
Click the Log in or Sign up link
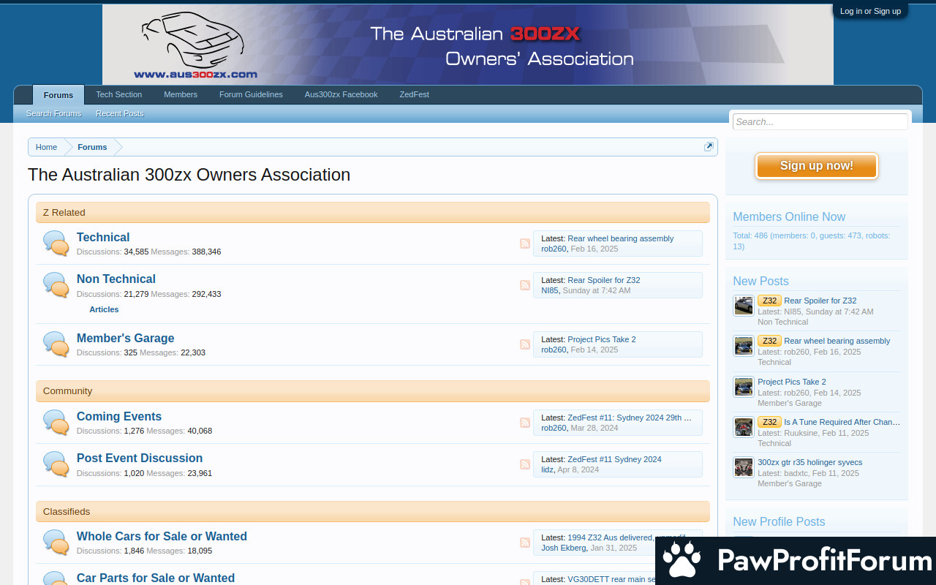pyautogui.click(x=870, y=11)
